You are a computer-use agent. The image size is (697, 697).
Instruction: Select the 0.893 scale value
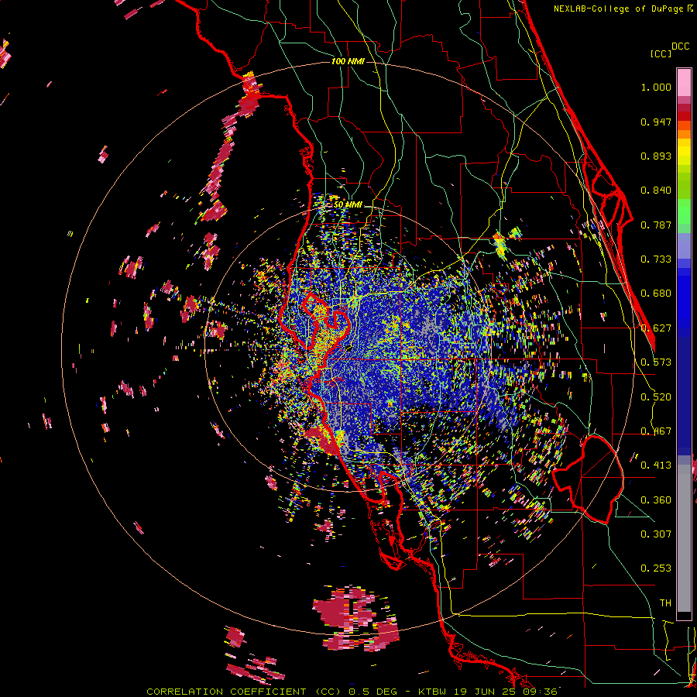656,156
